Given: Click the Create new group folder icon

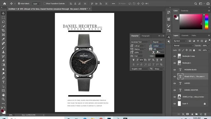Looking at the screenshot, I should (x=196, y=114).
